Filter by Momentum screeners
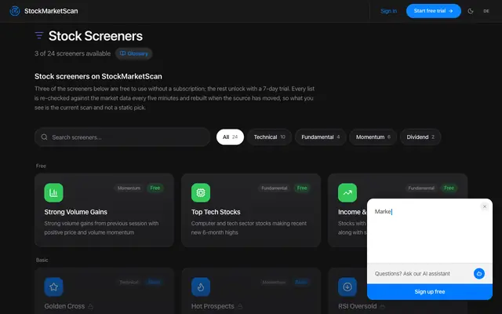 point(373,137)
